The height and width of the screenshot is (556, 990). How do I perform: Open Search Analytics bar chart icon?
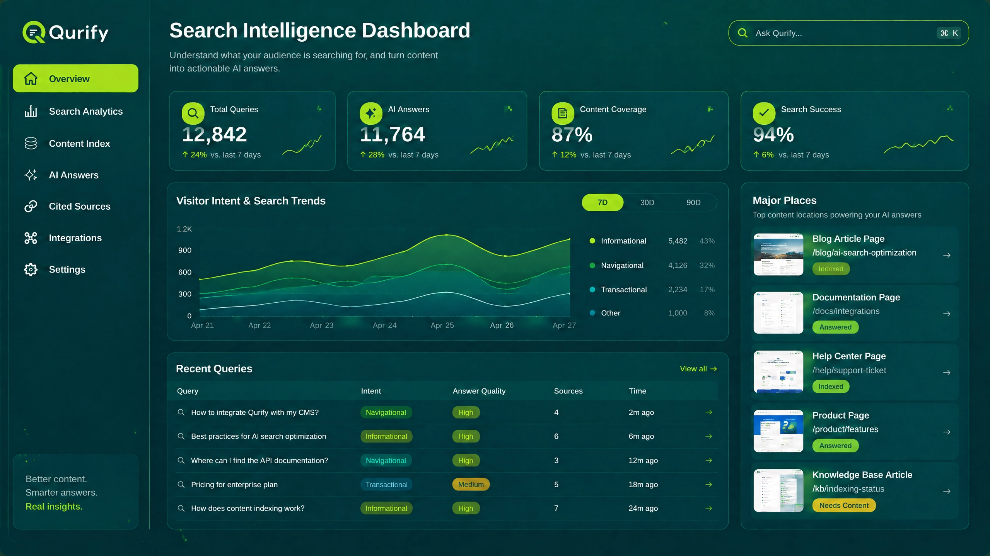tap(31, 111)
